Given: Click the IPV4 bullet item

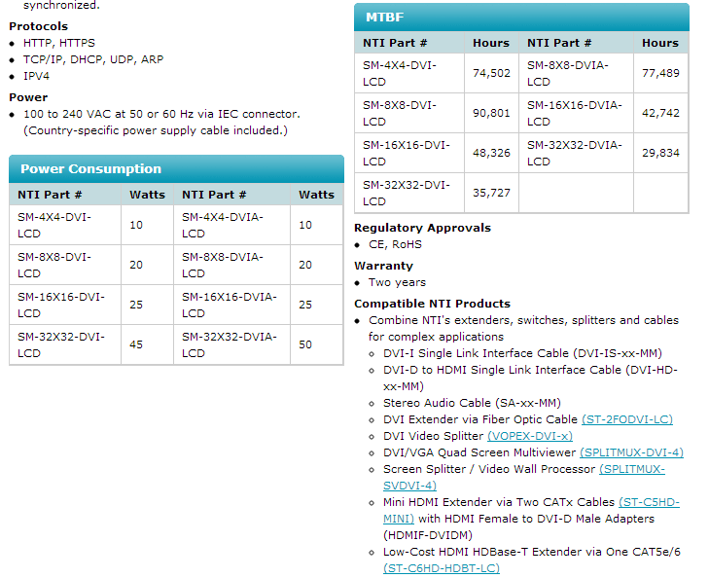Looking at the screenshot, I should tap(37, 76).
